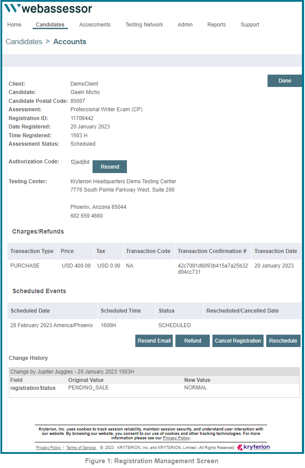Open the footer Privacy Policy link

[x=48, y=448]
